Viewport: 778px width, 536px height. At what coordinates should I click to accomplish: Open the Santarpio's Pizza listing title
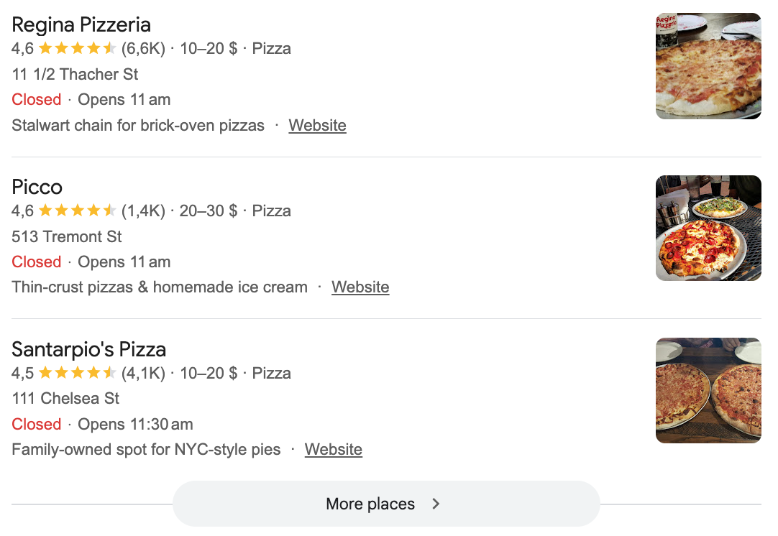(x=89, y=350)
